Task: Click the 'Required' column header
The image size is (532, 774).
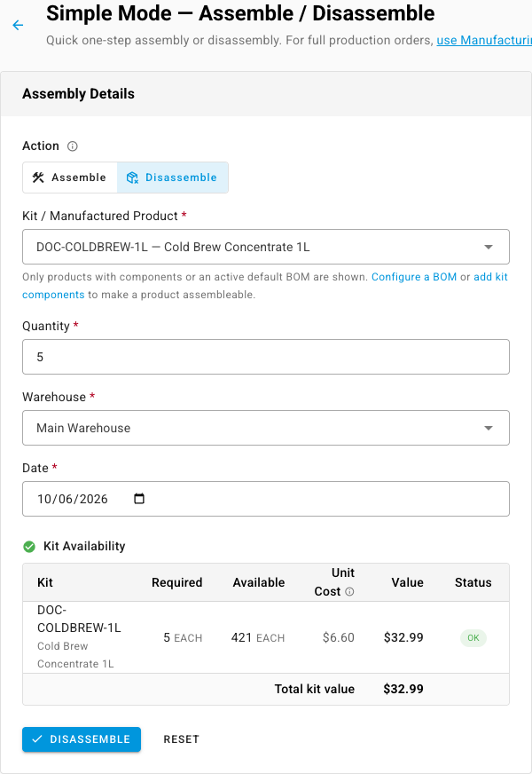Action: [177, 582]
